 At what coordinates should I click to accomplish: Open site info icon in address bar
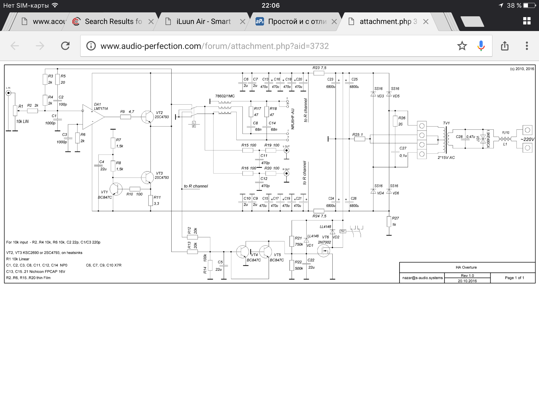pyautogui.click(x=91, y=46)
